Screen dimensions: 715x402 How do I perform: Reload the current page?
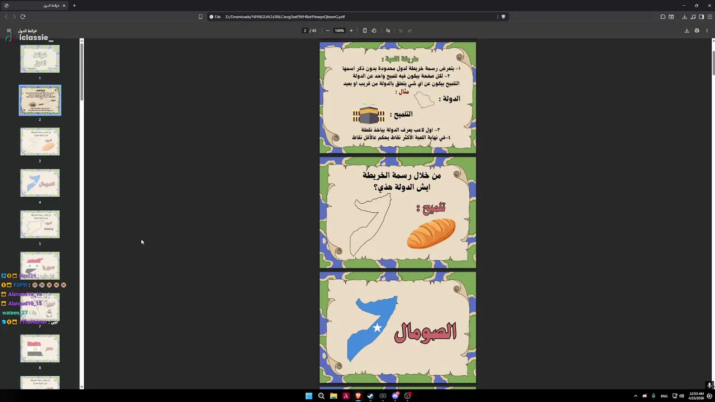[x=23, y=17]
